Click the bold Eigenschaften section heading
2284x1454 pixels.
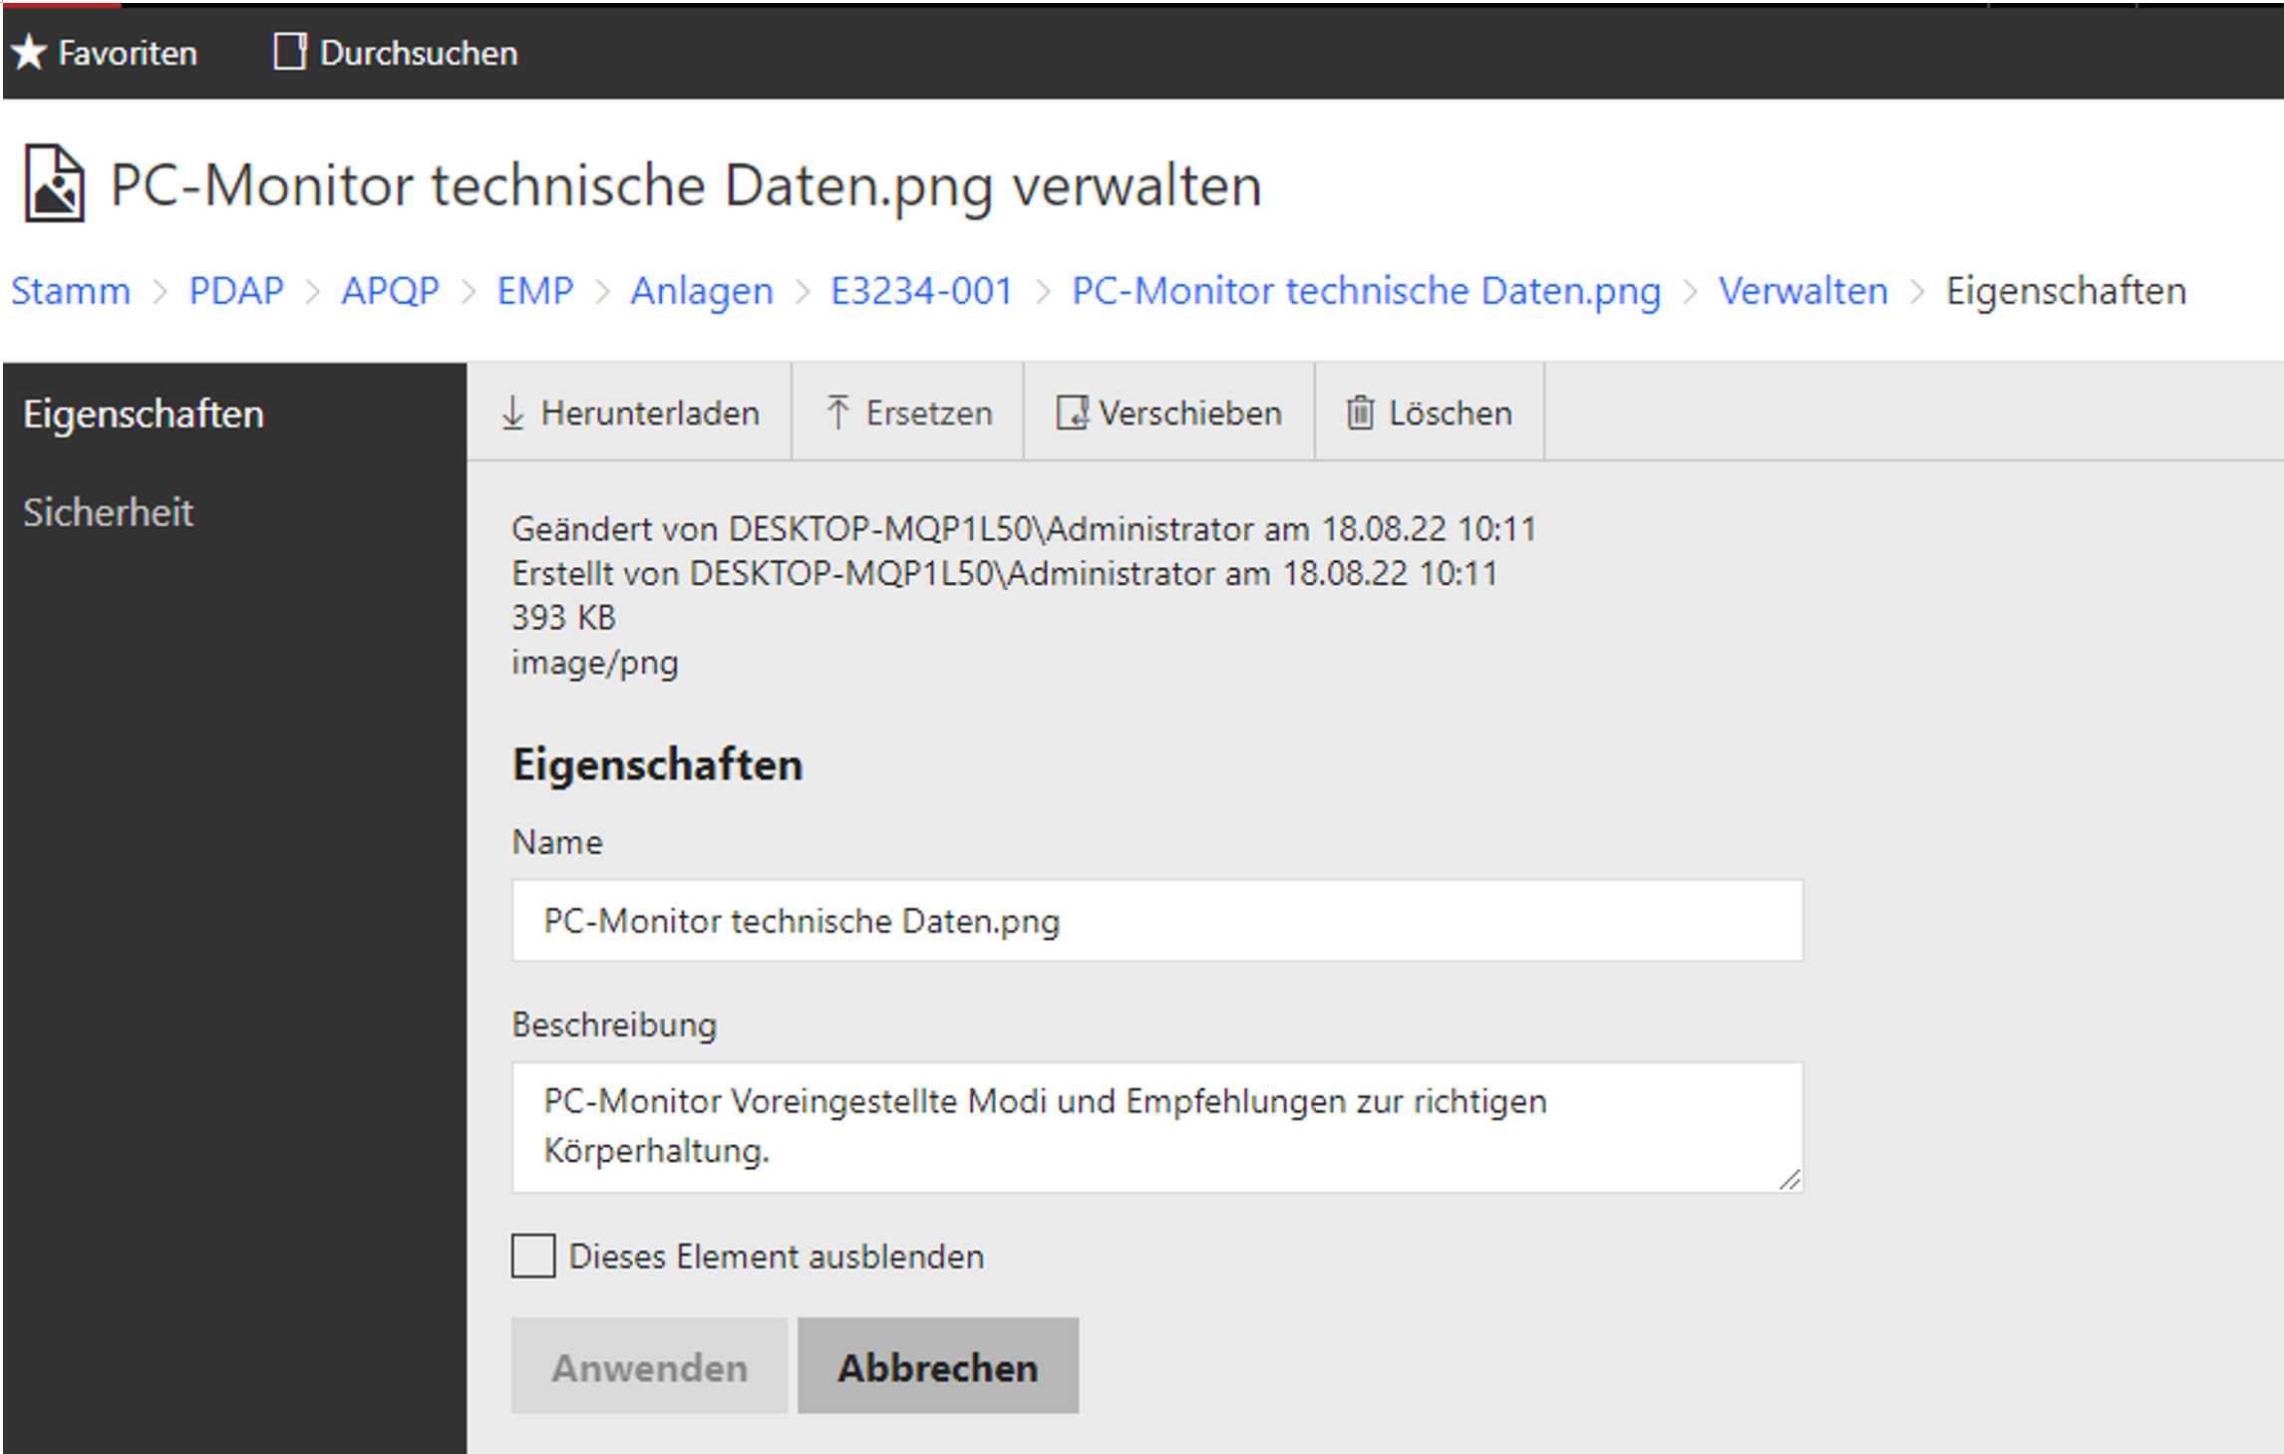click(657, 764)
